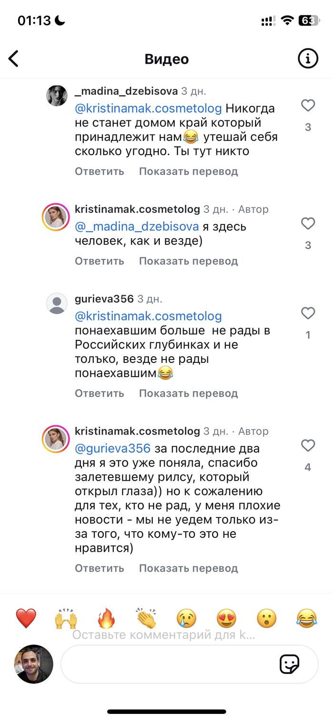The width and height of the screenshot is (333, 721).
Task: Send the fire emoji reaction
Action: (x=107, y=618)
